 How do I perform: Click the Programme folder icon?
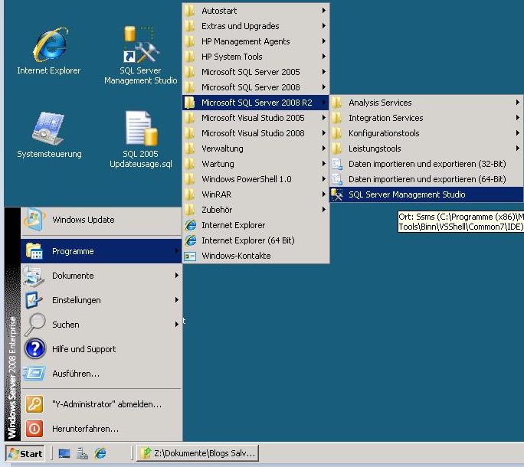pos(34,251)
